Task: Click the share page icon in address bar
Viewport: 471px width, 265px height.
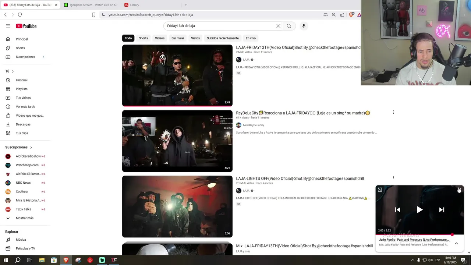Action: click(342, 15)
